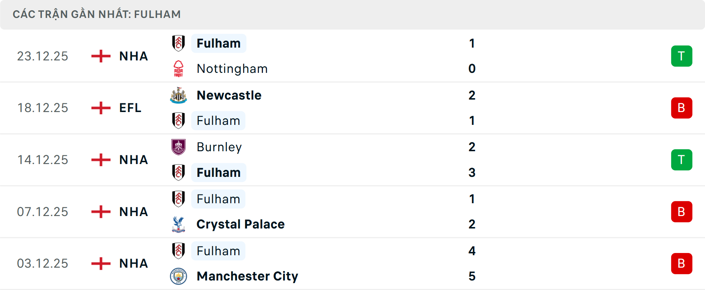The height and width of the screenshot is (290, 705).
Task: Select the Crystal Palace crest
Action: click(179, 224)
